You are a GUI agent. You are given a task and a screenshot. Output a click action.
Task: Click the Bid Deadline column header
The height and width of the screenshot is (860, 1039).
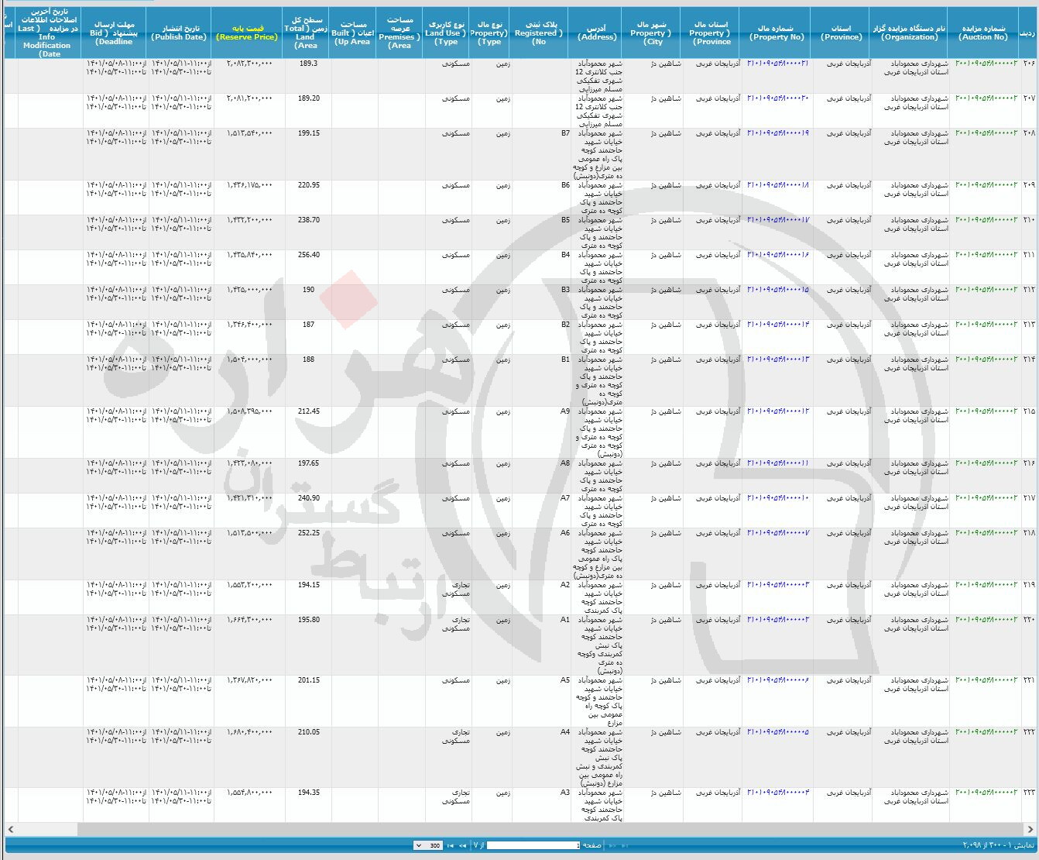[x=115, y=33]
